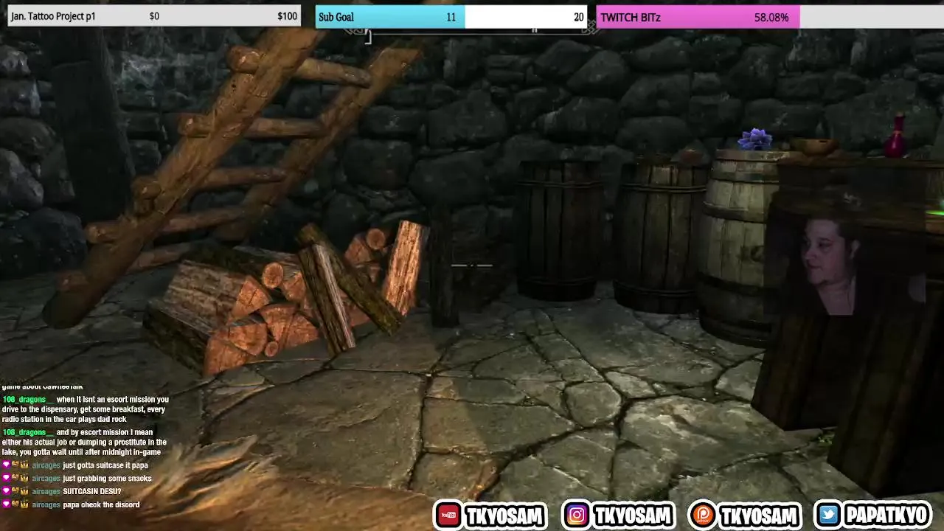Click crown badge beside 'just grabbing some snacks'
This screenshot has width=944, height=531.
click(24, 479)
